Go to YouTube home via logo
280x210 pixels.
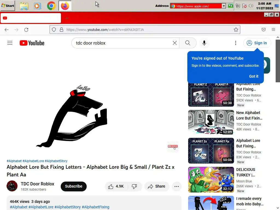(x=32, y=43)
